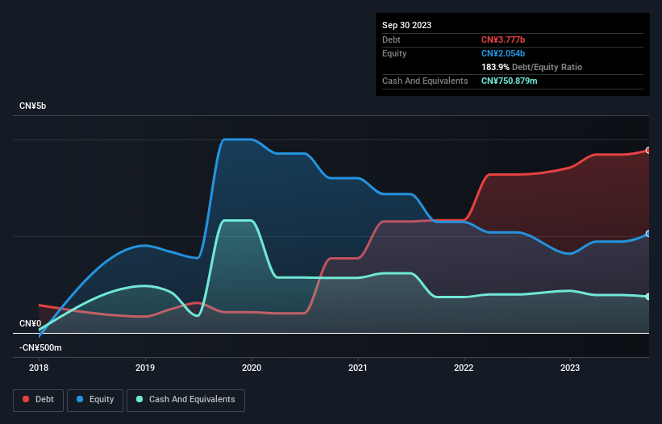
Task: Click the CN¥5b axis label
Action: pos(32,106)
